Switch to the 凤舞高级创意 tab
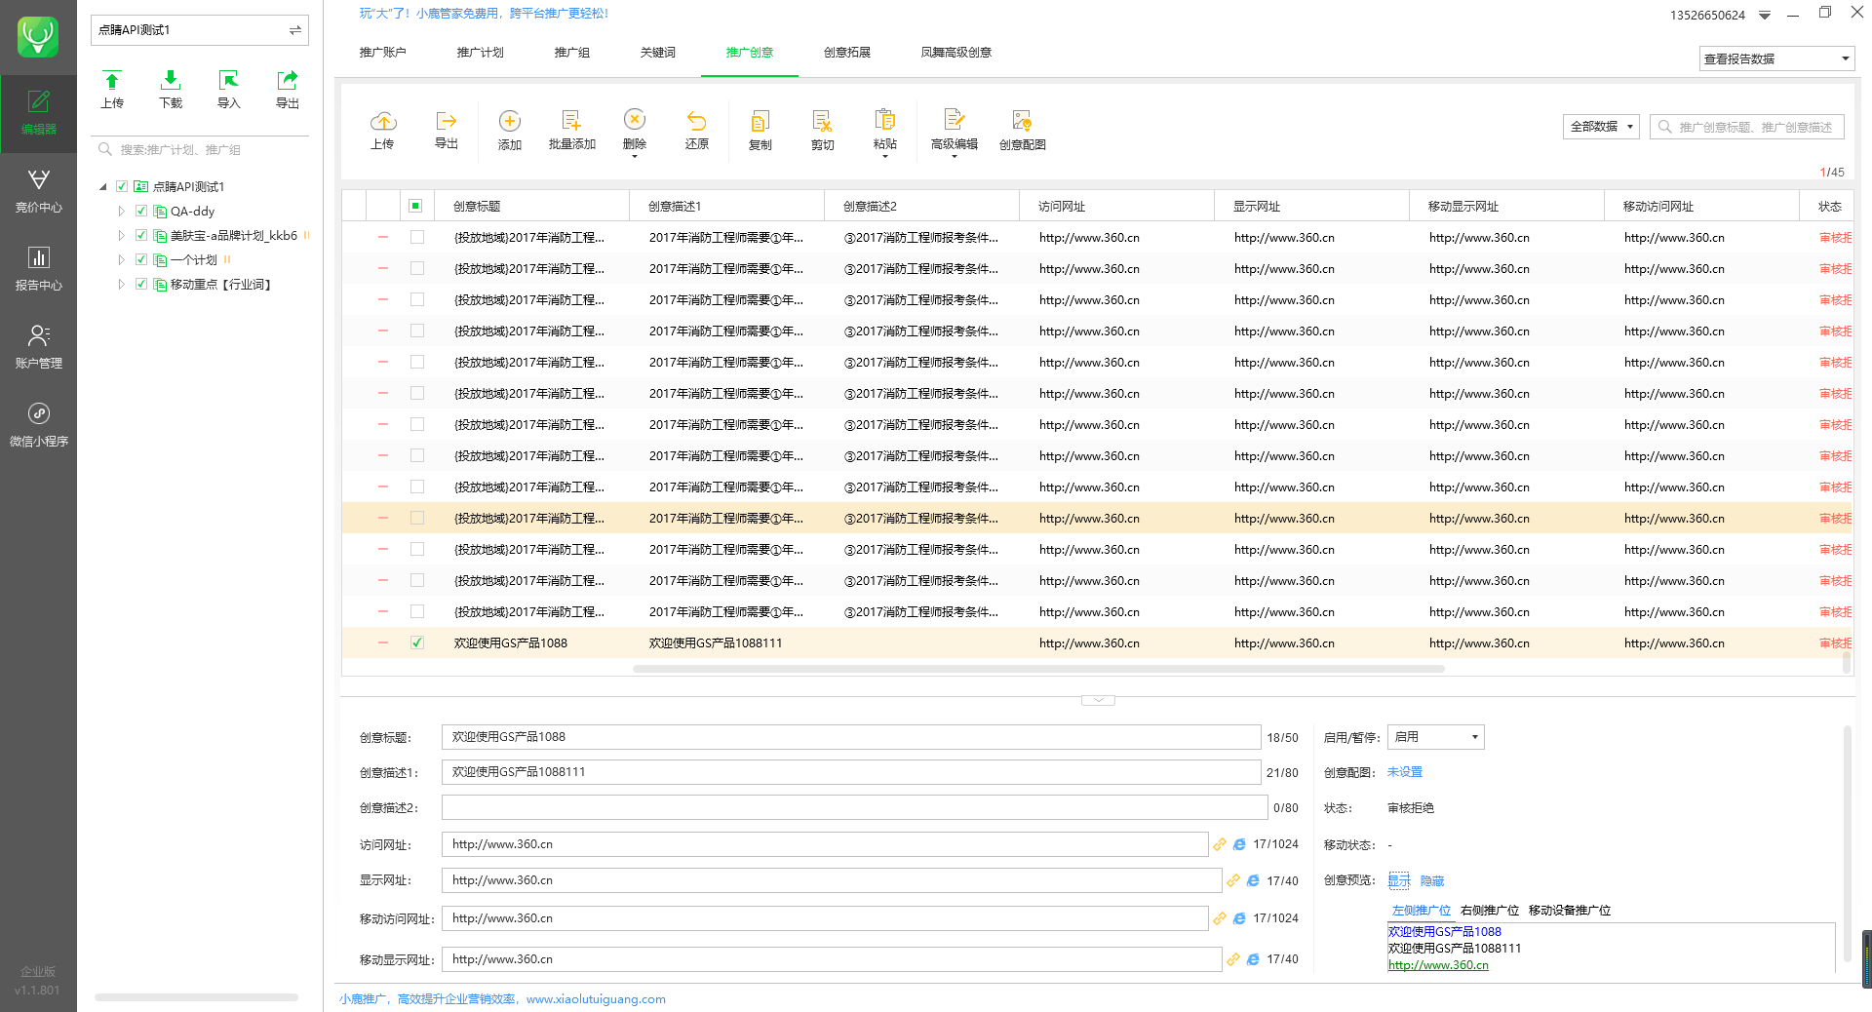This screenshot has height=1012, width=1872. tap(955, 53)
